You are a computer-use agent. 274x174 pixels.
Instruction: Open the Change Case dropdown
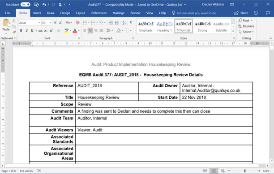click(x=69, y=22)
